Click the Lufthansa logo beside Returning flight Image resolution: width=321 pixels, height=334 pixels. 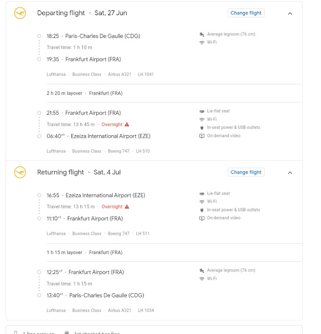click(x=20, y=172)
